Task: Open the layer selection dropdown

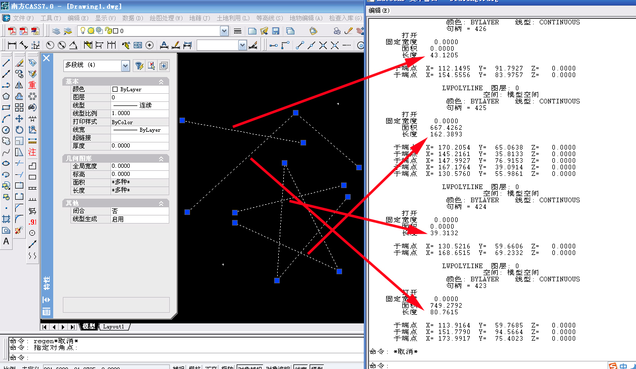Action: (224, 31)
